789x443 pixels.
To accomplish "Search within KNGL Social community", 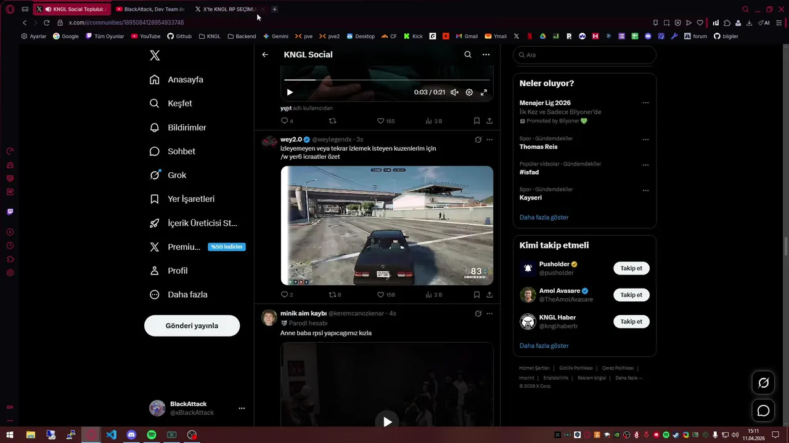I will (x=468, y=55).
